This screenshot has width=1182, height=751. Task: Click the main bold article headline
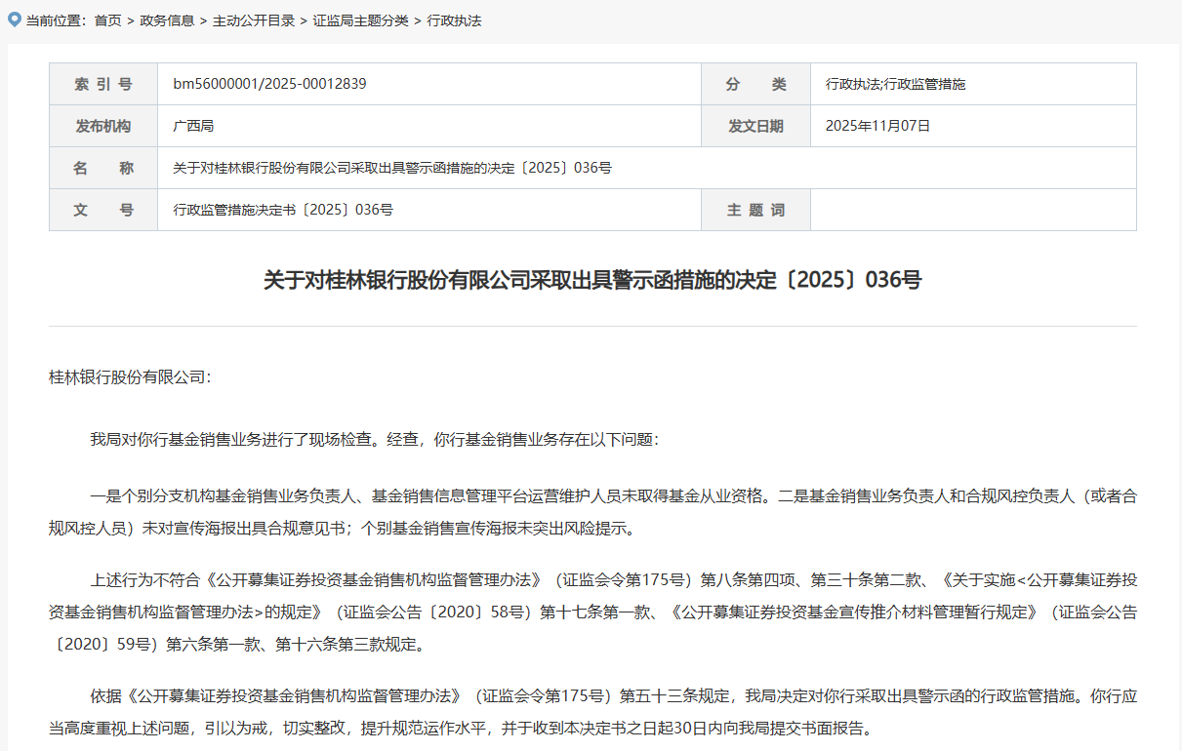[592, 280]
